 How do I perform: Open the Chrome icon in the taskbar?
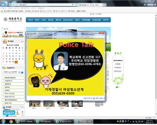pos(11,122)
